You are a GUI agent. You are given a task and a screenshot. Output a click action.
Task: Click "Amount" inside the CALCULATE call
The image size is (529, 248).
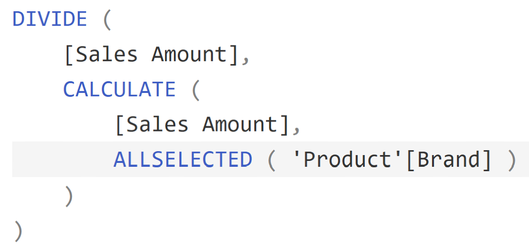click(x=240, y=125)
